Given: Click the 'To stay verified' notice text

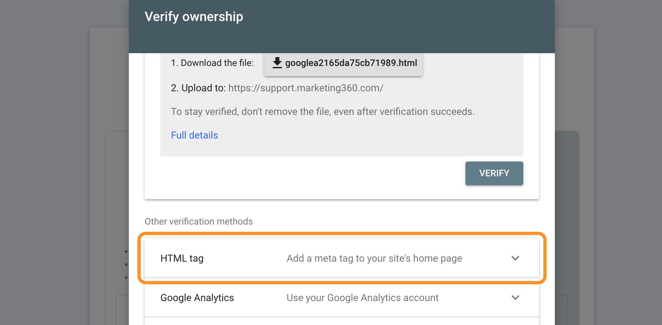Looking at the screenshot, I should point(322,112).
